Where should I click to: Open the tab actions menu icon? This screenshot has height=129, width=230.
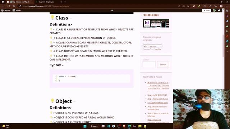point(3,2)
